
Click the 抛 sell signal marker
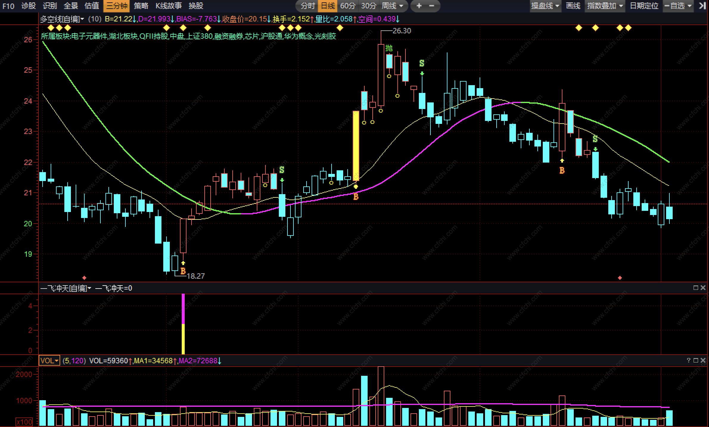(x=389, y=48)
